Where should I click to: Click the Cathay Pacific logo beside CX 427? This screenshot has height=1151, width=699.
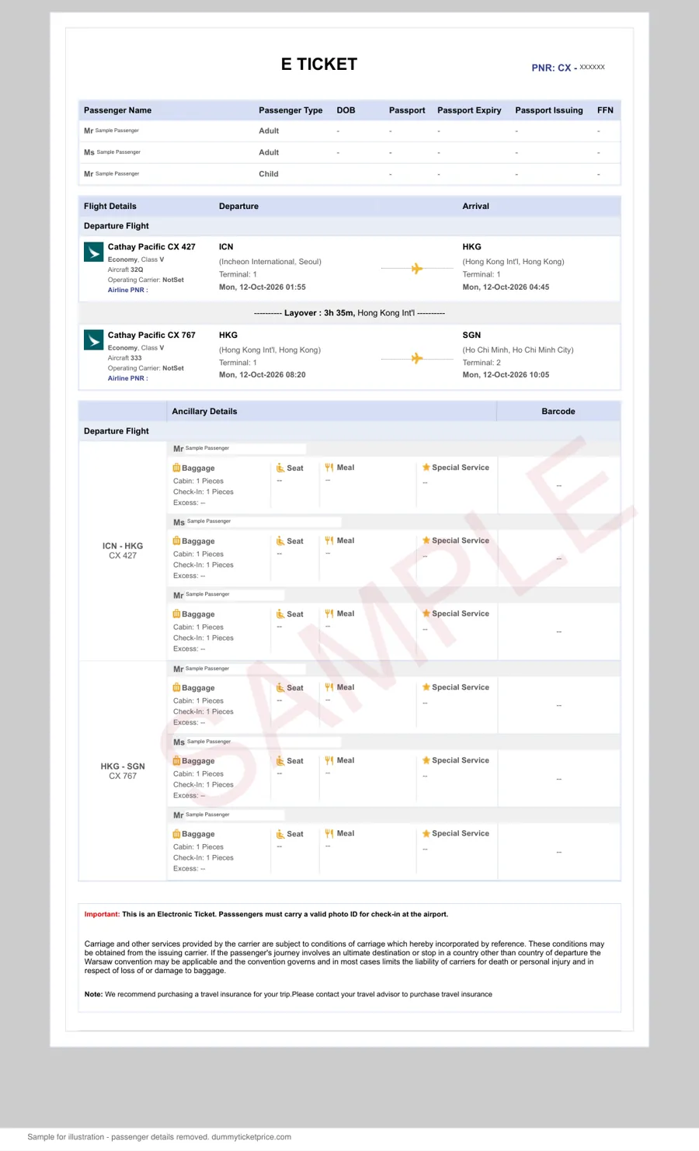pos(93,252)
